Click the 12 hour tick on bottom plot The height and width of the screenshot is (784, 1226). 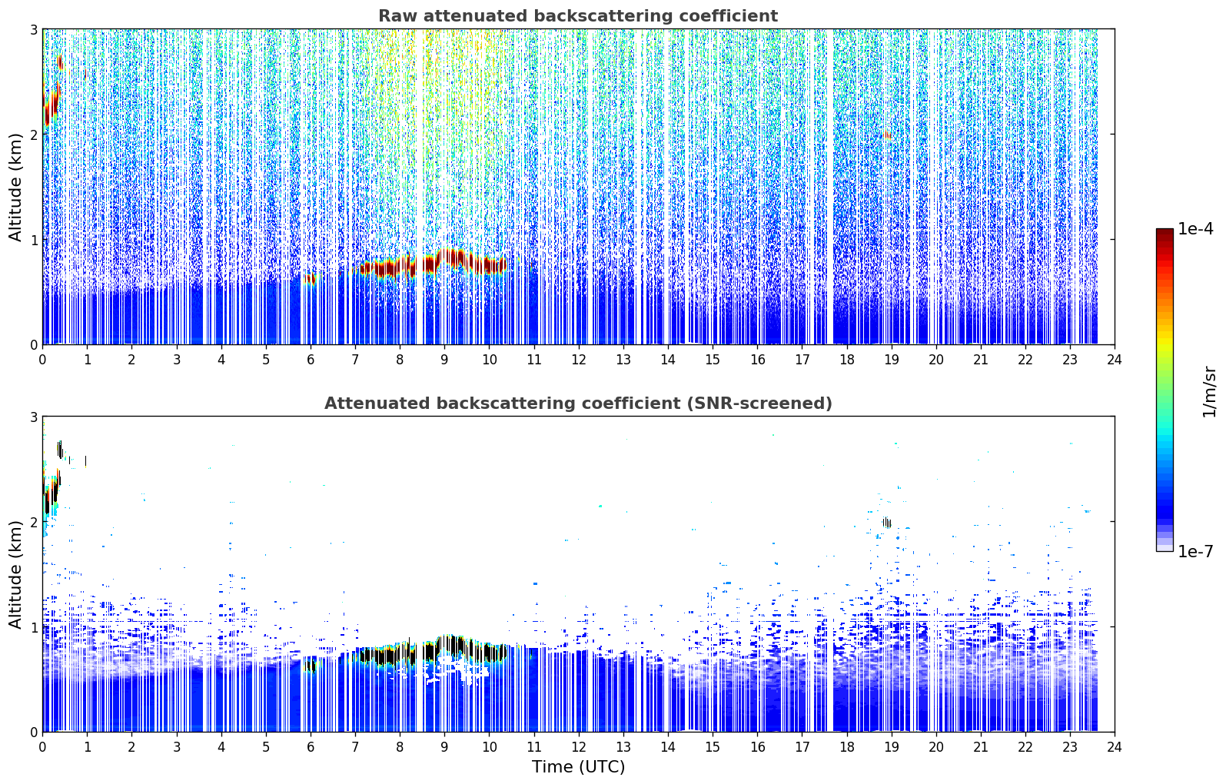pyautogui.click(x=578, y=746)
